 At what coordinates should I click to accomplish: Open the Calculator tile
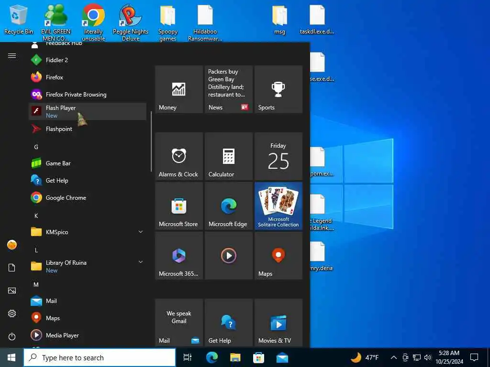229,156
